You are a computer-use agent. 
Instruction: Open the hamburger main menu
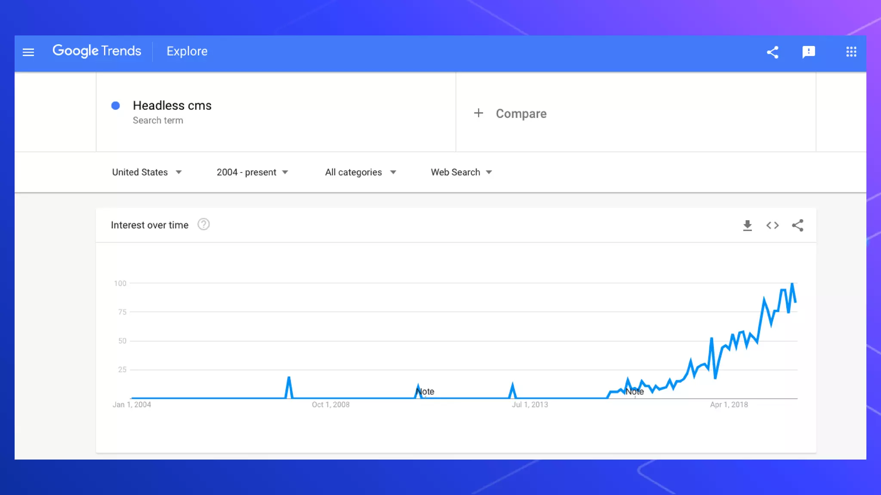point(28,52)
